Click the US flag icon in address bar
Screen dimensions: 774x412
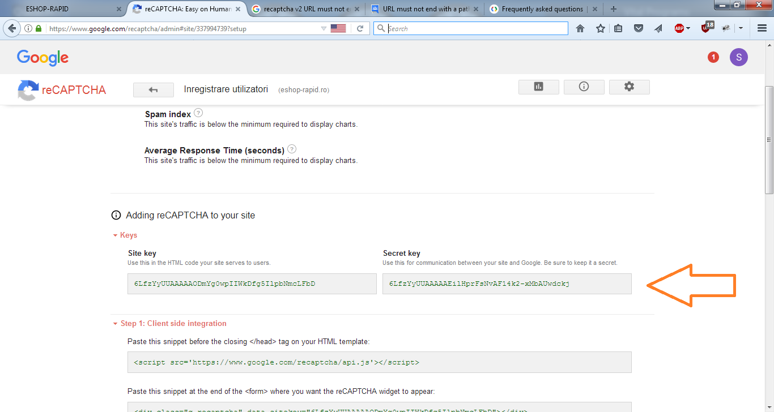[338, 28]
